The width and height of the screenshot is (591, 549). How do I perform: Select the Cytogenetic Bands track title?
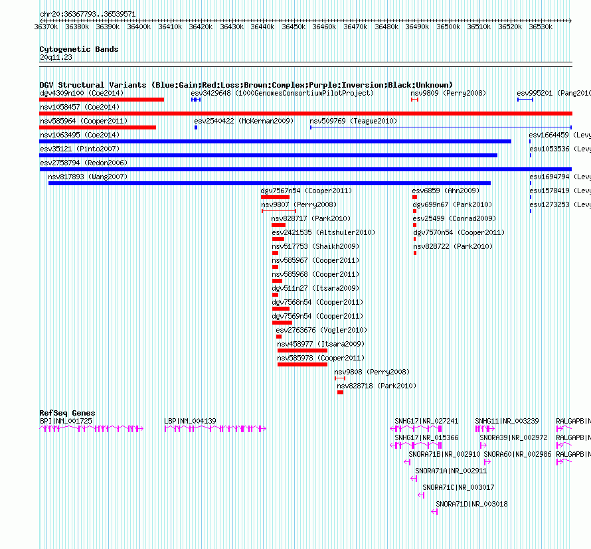click(79, 49)
